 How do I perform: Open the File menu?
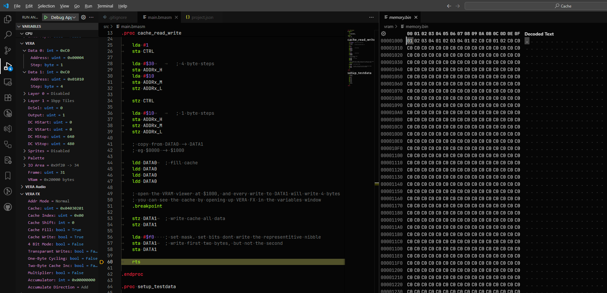pos(17,6)
